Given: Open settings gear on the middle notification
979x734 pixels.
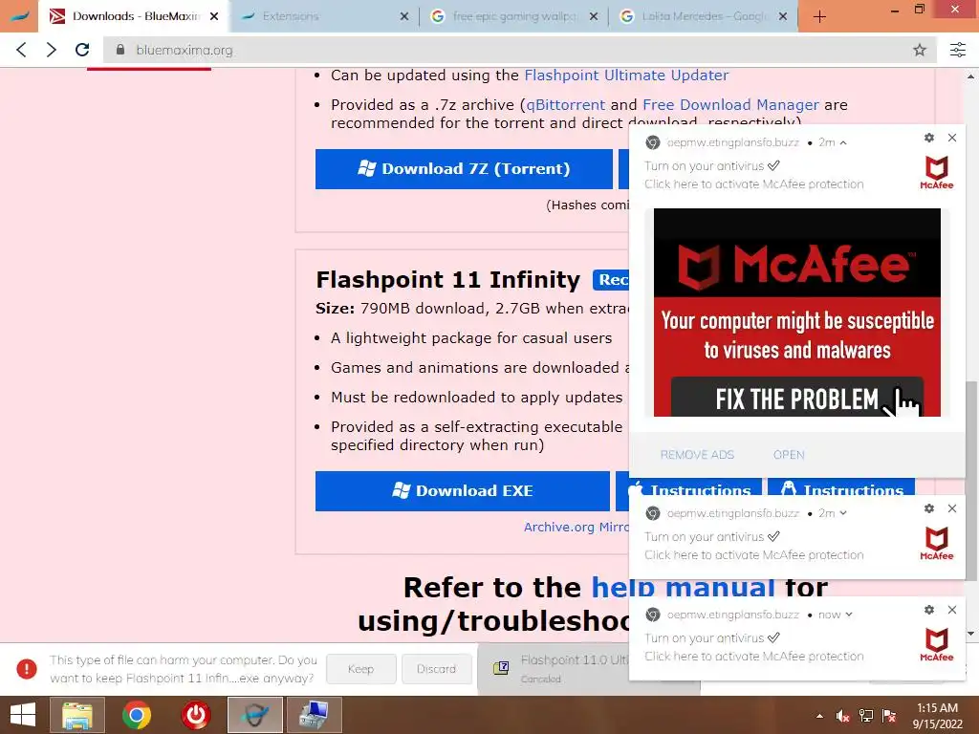Looking at the screenshot, I should 929,508.
